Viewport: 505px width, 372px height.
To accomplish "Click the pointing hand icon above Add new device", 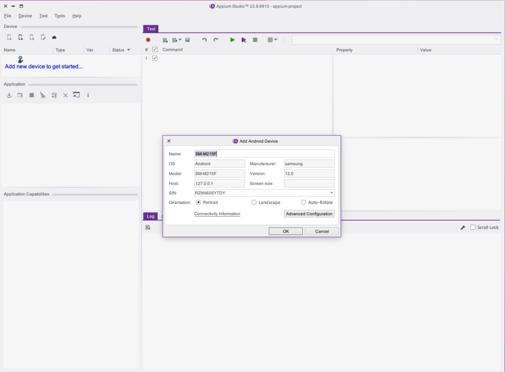I will click(21, 59).
